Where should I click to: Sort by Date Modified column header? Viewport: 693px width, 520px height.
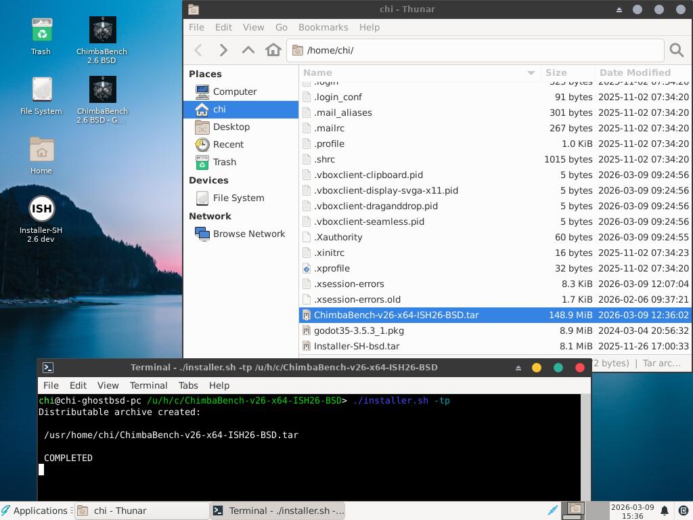tap(635, 72)
